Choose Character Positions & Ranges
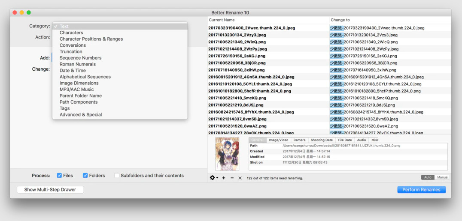Viewport: 462px width, 221px height. 120,39
